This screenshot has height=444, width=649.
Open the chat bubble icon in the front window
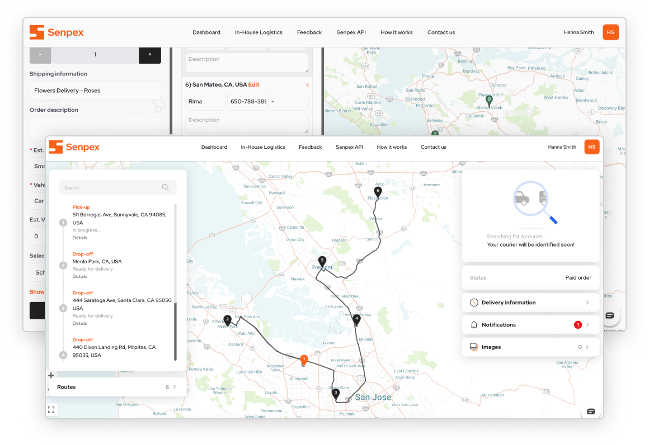(590, 412)
